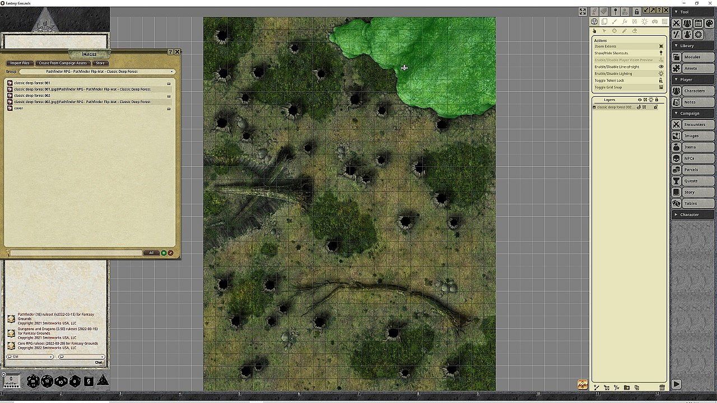Click the Zoom Extents action
Viewport: 717px width, 403px height.
[628, 46]
